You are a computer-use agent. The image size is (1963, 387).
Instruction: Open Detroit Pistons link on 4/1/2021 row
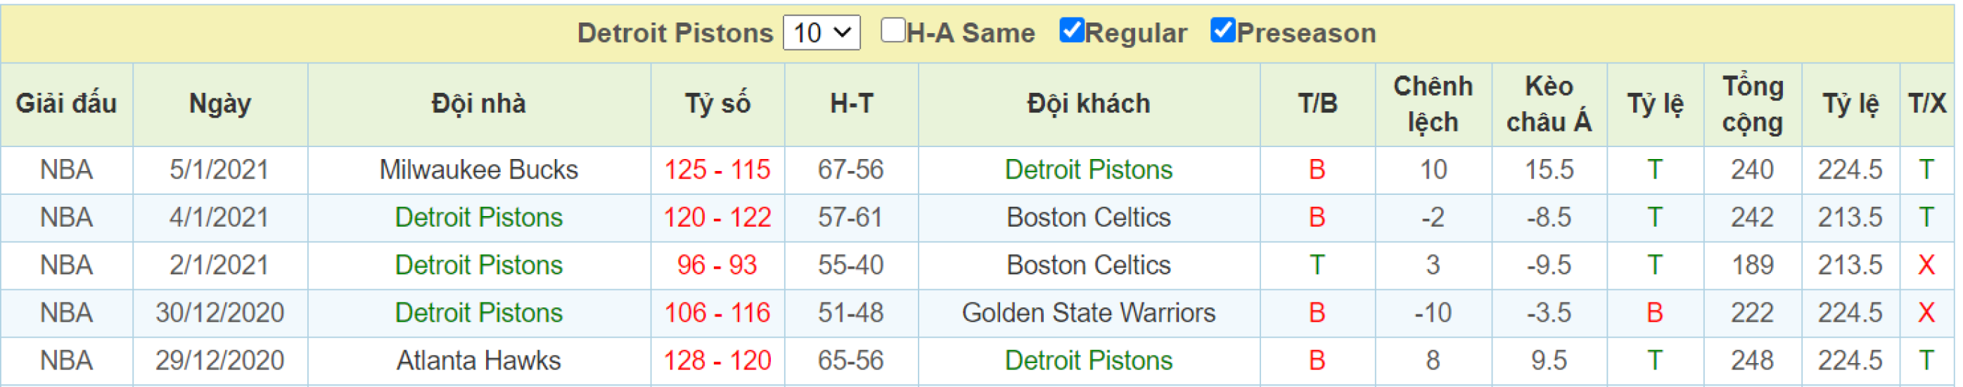[x=478, y=218]
